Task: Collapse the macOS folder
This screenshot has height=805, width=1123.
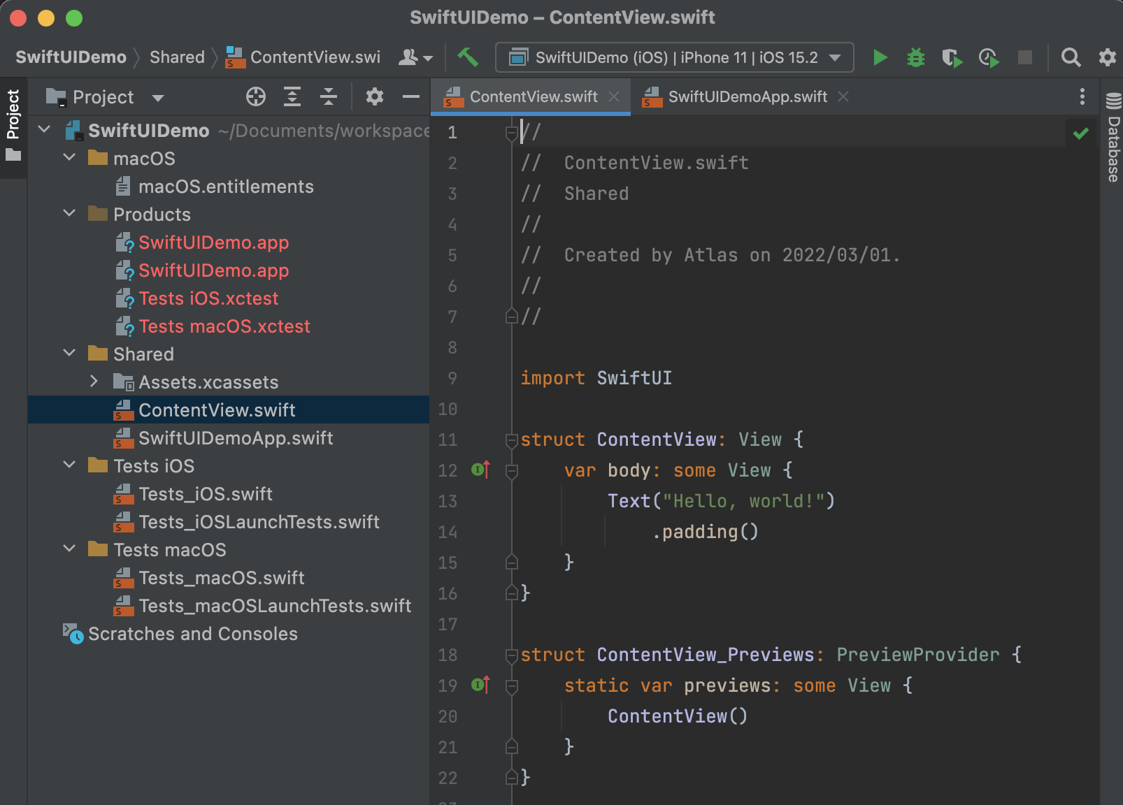Action: pos(69,157)
